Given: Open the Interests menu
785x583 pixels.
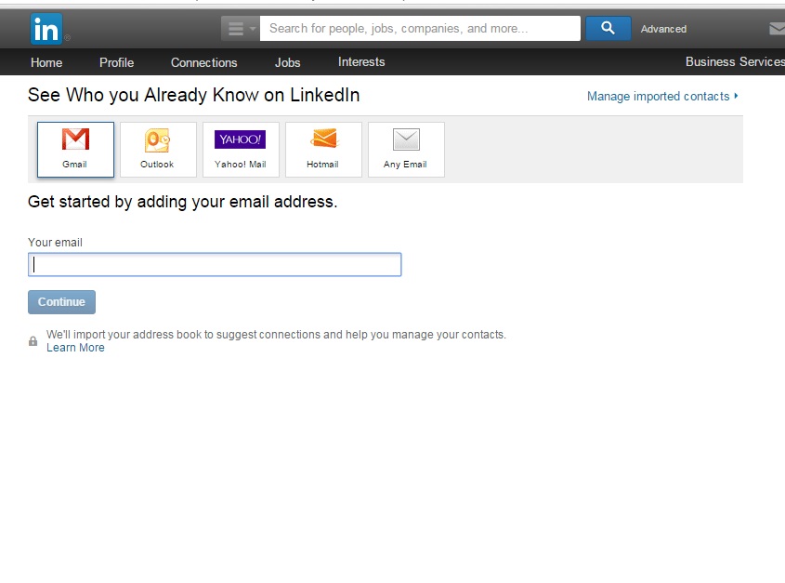Looking at the screenshot, I should 361,62.
